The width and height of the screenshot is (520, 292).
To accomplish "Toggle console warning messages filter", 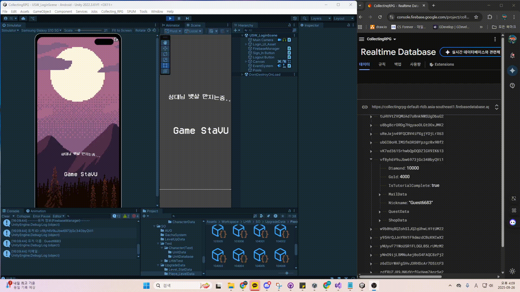I will 126,216.
